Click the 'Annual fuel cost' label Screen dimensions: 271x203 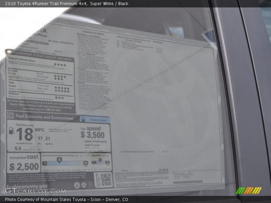[24, 157]
